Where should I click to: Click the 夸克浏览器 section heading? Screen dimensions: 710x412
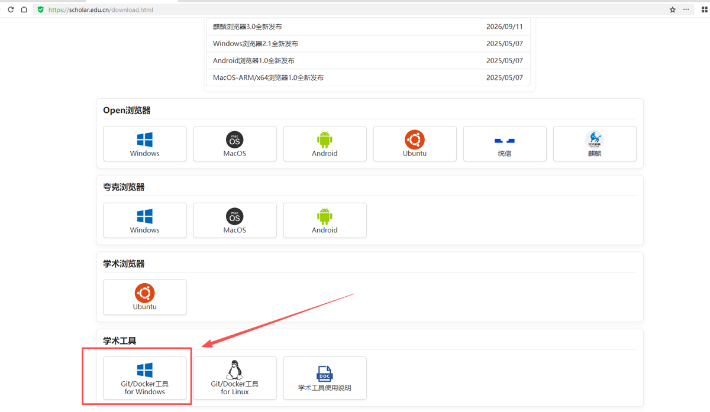tap(124, 187)
